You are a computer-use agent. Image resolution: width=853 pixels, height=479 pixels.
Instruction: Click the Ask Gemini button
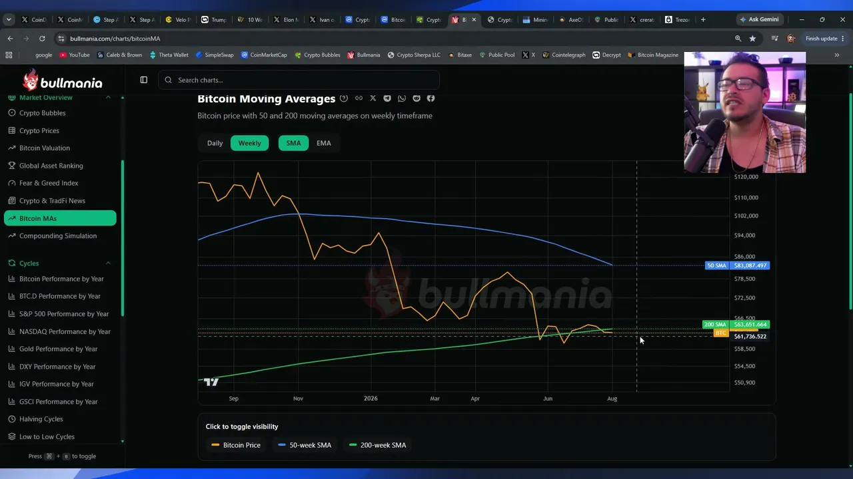(758, 19)
